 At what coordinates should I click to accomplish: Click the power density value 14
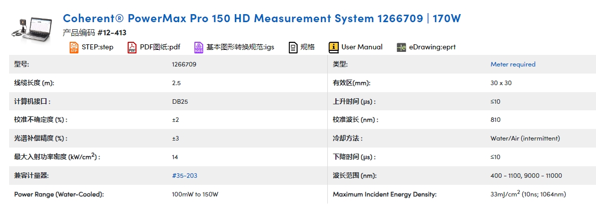pos(175,157)
